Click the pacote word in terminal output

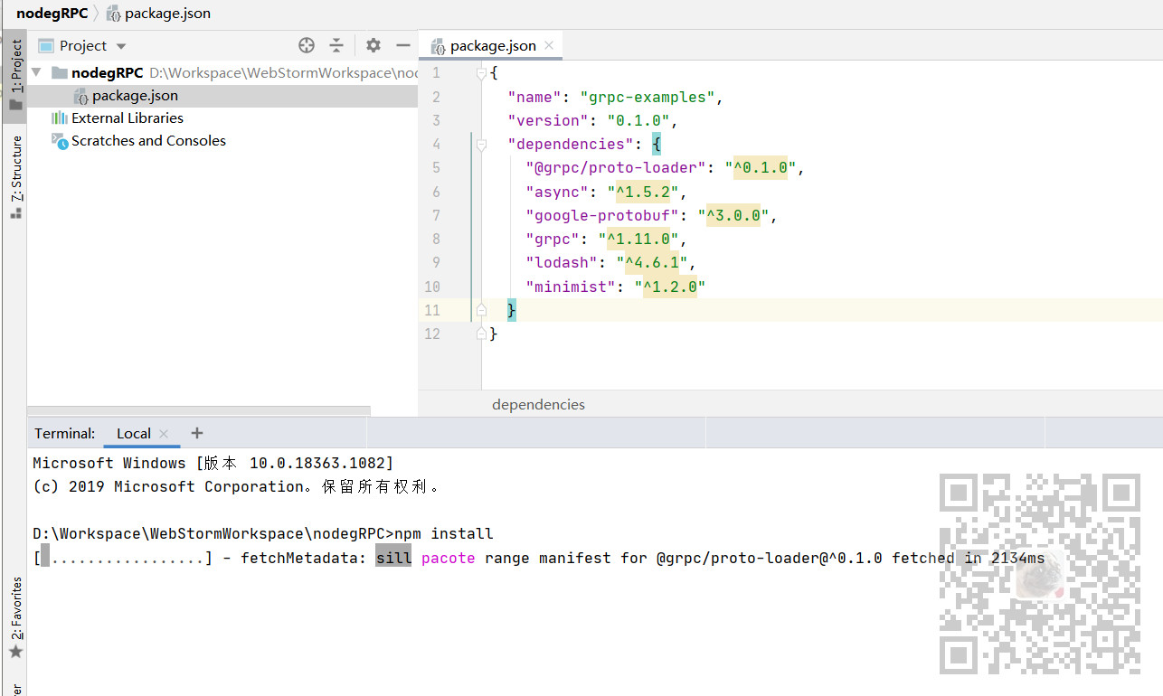click(448, 558)
